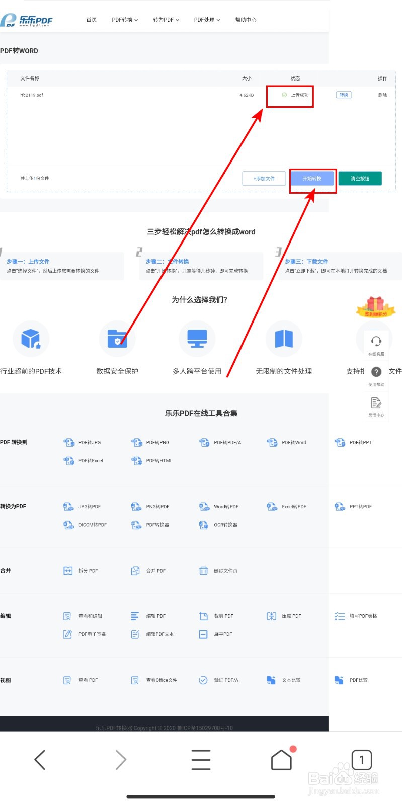Image resolution: width=402 pixels, height=805 pixels.
Task: Click the PPT转PDF tool icon
Action: (340, 507)
